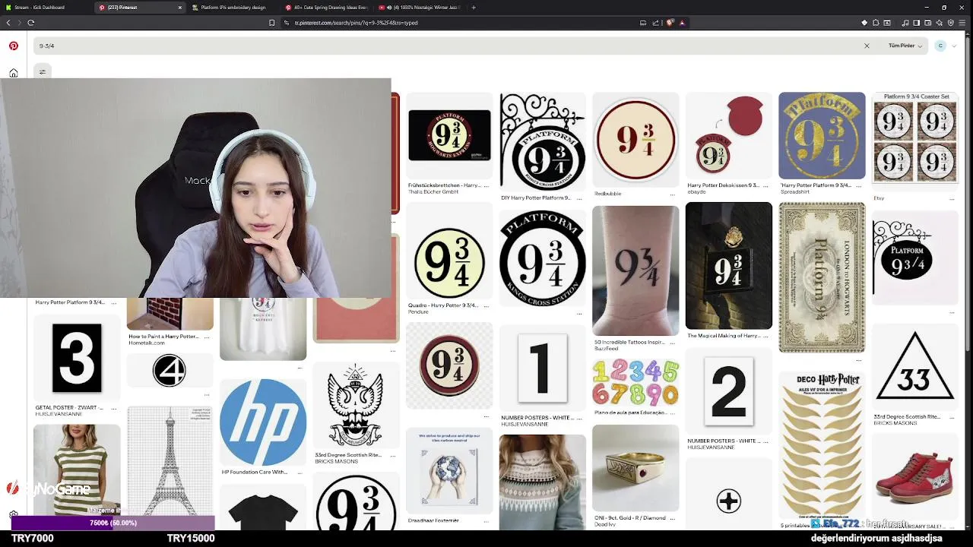Open the Leo AI sparkle icon
Screen dimensions: 973x547
(940, 23)
